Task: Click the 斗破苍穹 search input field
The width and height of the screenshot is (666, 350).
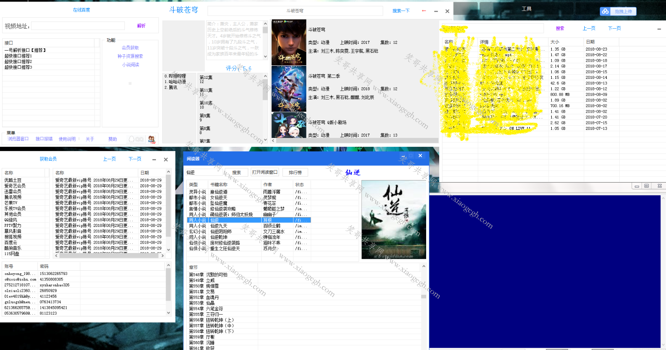Action: click(x=295, y=11)
